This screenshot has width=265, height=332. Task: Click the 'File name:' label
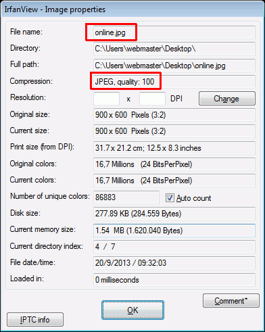point(26,32)
